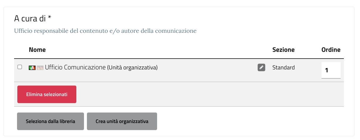360x140 pixels.
Task: Click the word libreria on the grey button
Action: coord(67,121)
